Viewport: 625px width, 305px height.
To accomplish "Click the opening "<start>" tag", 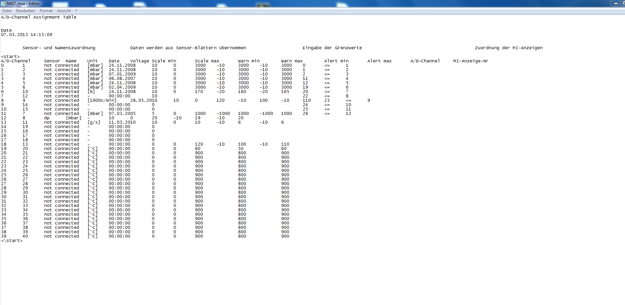I will coord(10,57).
